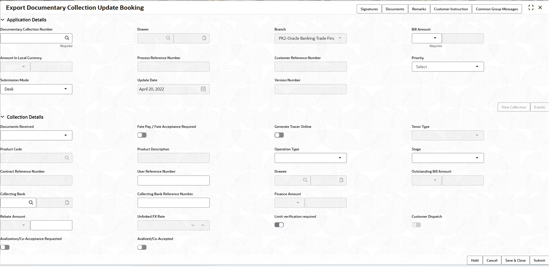The image size is (550, 267).
Task: Open the Update Date calendar icon
Action: (203, 89)
